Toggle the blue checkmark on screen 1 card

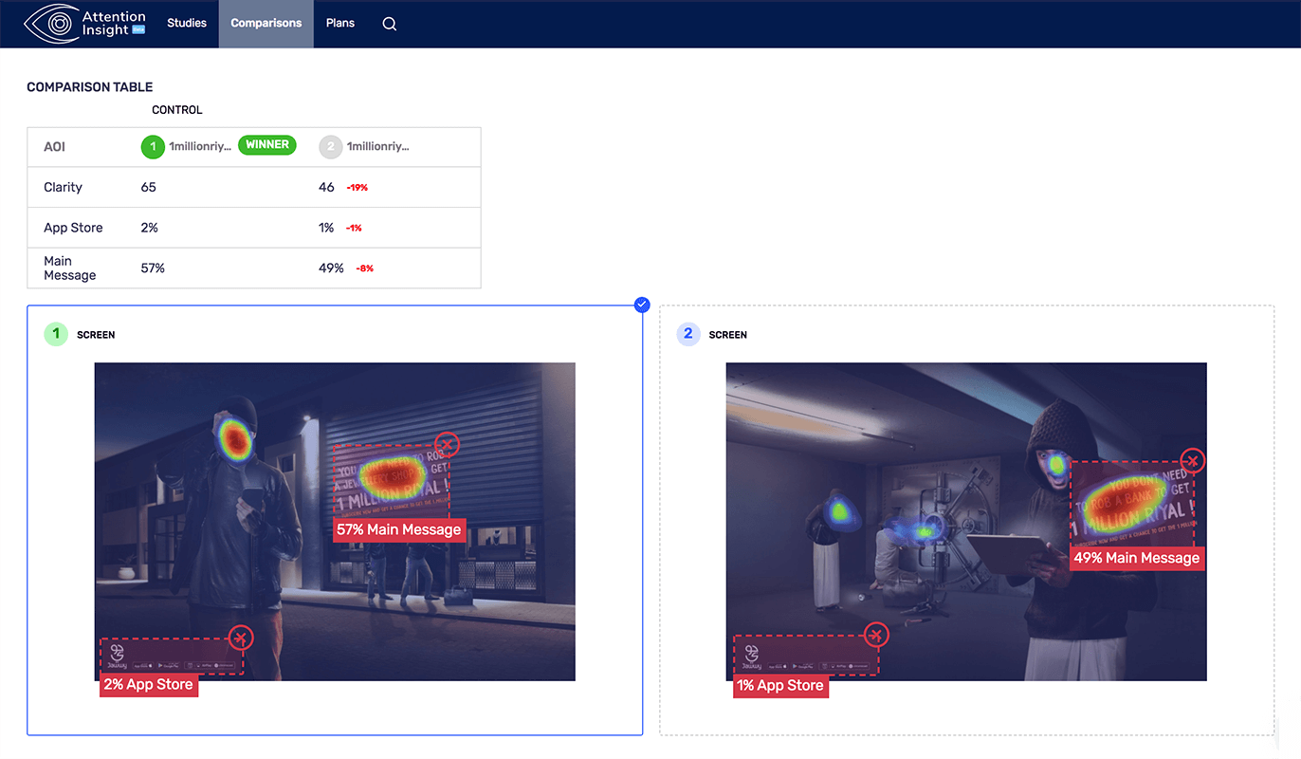[x=642, y=305]
